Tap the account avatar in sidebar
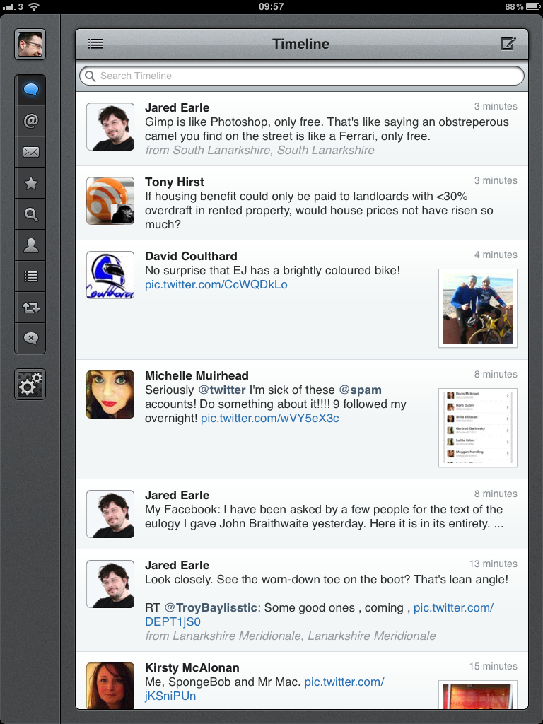This screenshot has width=543, height=724. coord(30,45)
